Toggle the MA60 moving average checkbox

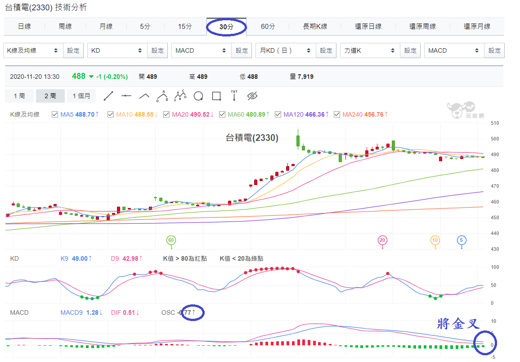point(222,114)
